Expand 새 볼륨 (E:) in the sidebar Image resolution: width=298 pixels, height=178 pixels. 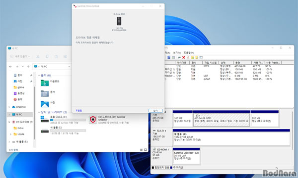[9, 142]
